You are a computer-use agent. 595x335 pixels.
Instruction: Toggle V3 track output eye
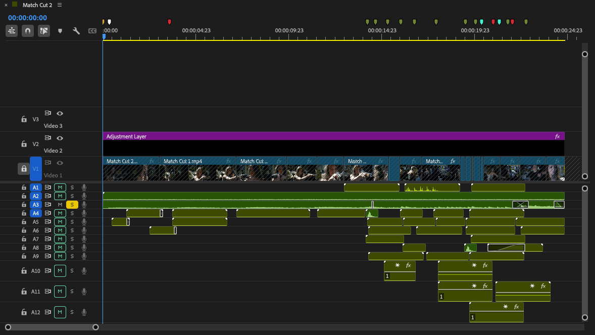click(60, 113)
